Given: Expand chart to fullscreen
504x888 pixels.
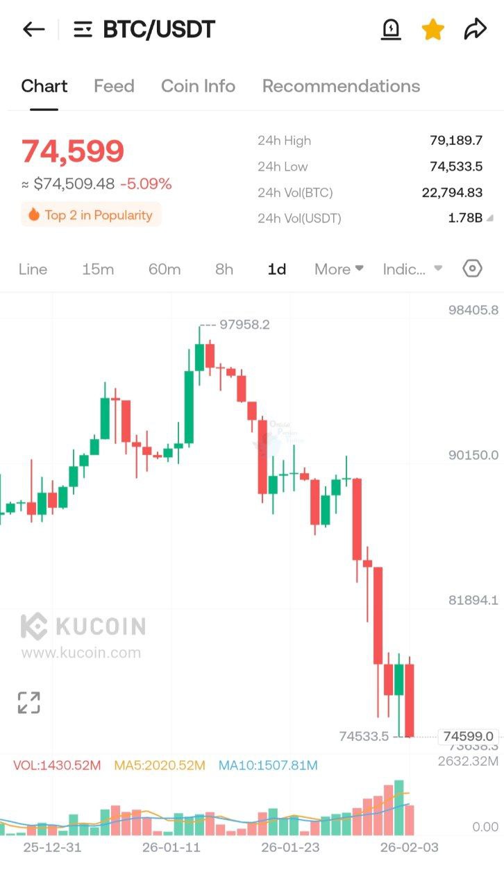Looking at the screenshot, I should click(29, 702).
